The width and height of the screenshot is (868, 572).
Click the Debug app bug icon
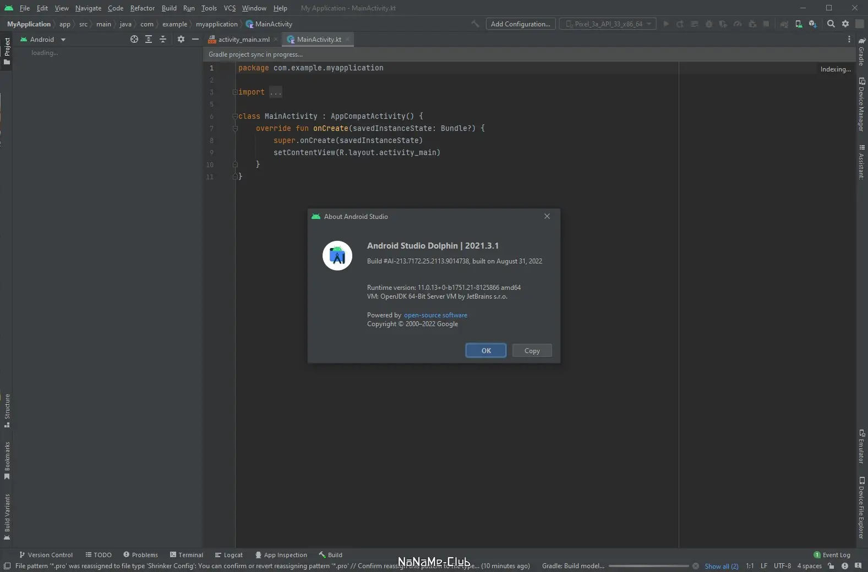(x=709, y=24)
